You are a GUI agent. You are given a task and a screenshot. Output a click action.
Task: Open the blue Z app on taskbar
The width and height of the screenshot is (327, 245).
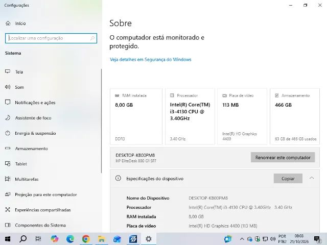pos(133,239)
